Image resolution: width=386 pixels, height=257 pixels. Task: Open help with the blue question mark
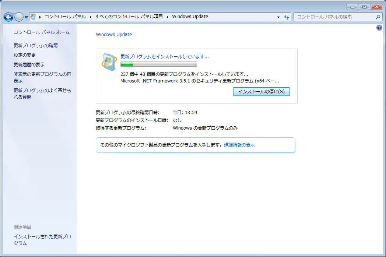pos(379,28)
